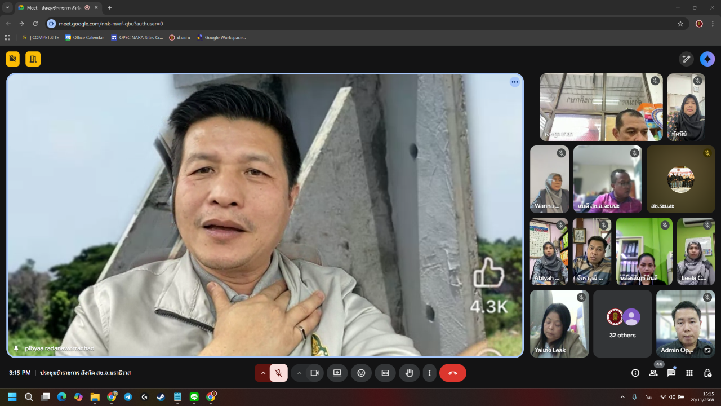Viewport: 721px width, 406px height.
Task: Open Google Workspace bookmark
Action: pyautogui.click(x=221, y=38)
